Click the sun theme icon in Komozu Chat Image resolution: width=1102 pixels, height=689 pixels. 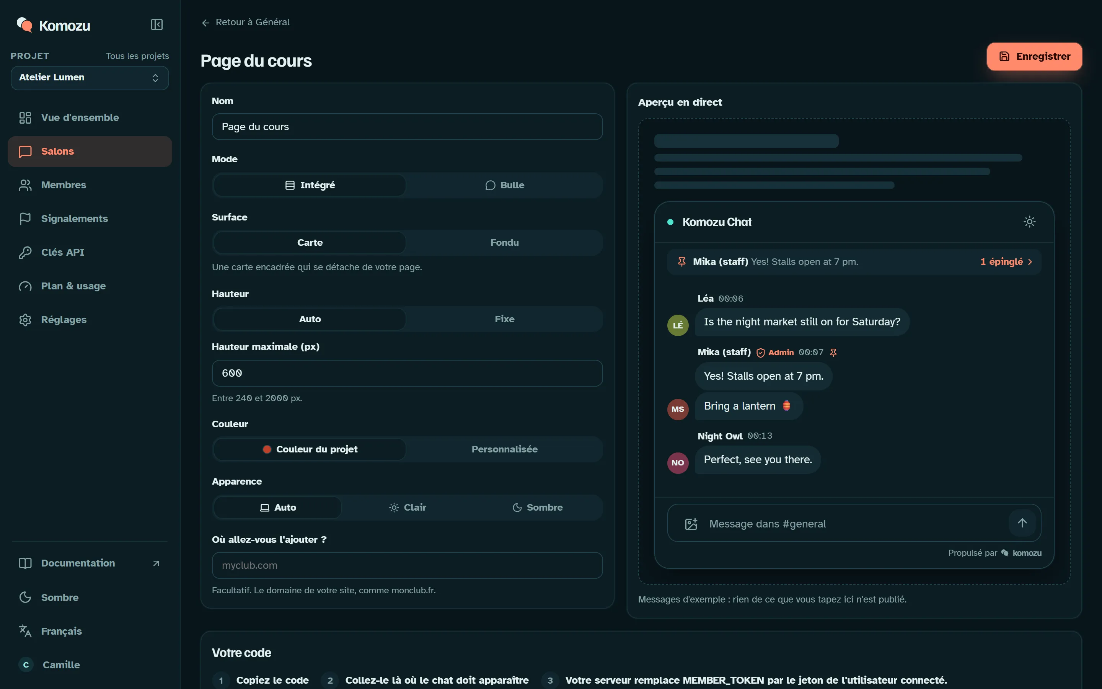(x=1029, y=222)
